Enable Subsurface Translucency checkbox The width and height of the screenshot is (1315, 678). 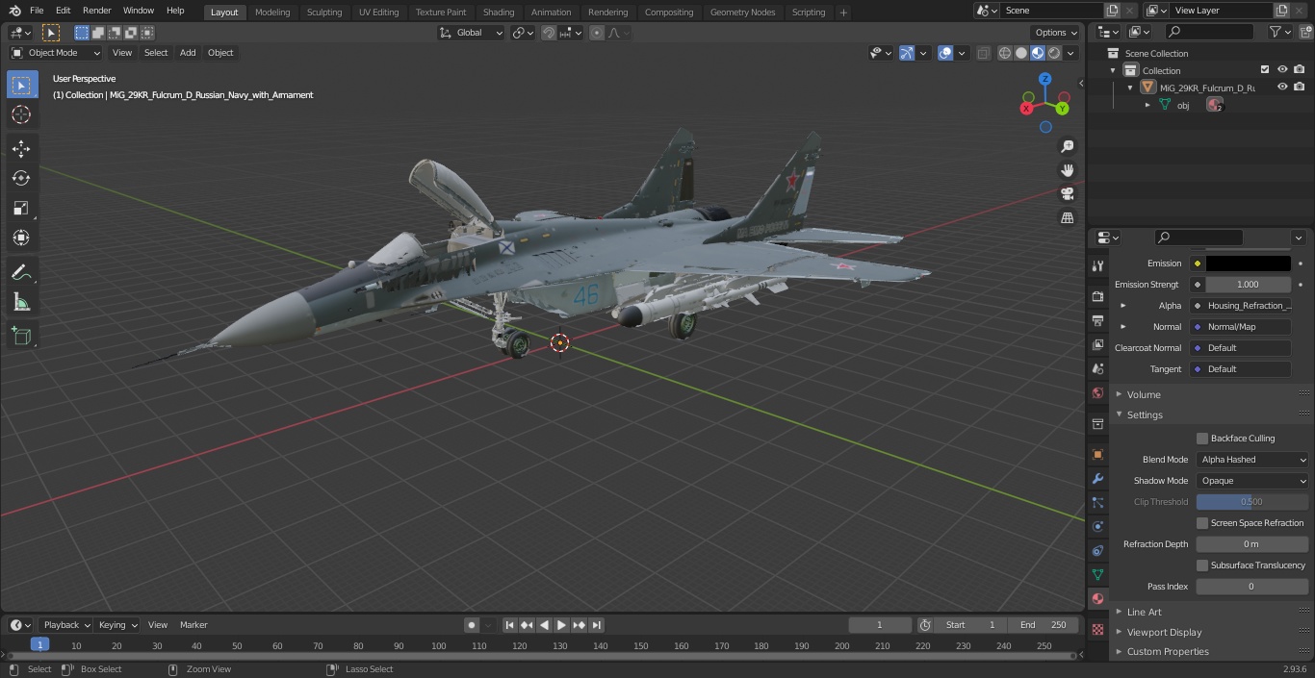point(1202,565)
